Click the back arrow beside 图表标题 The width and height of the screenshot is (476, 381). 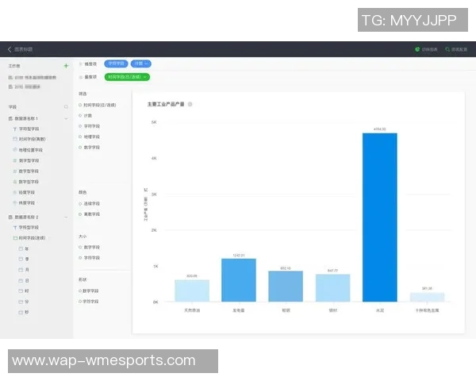tap(10, 49)
